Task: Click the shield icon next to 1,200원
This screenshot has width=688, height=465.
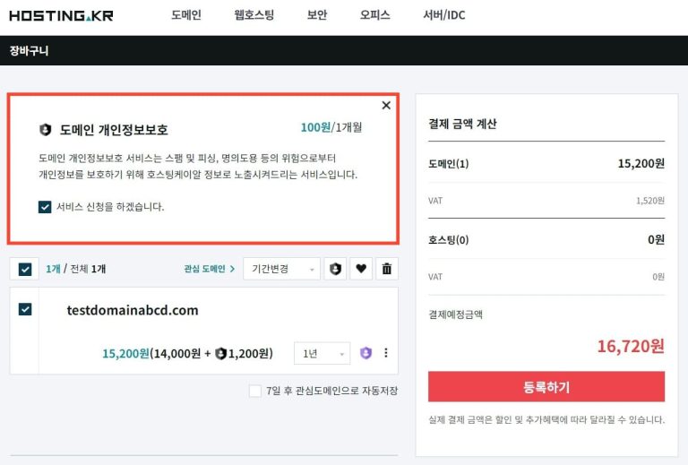Action: pos(220,354)
